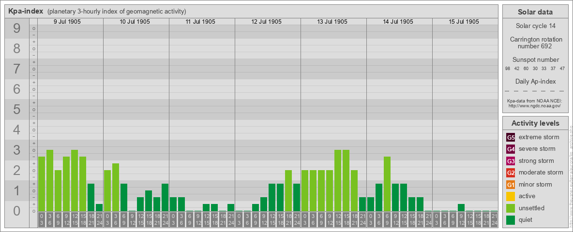Click the 9 Jul 21-24 hour bar
This screenshot has height=232, width=573.
tap(99, 207)
